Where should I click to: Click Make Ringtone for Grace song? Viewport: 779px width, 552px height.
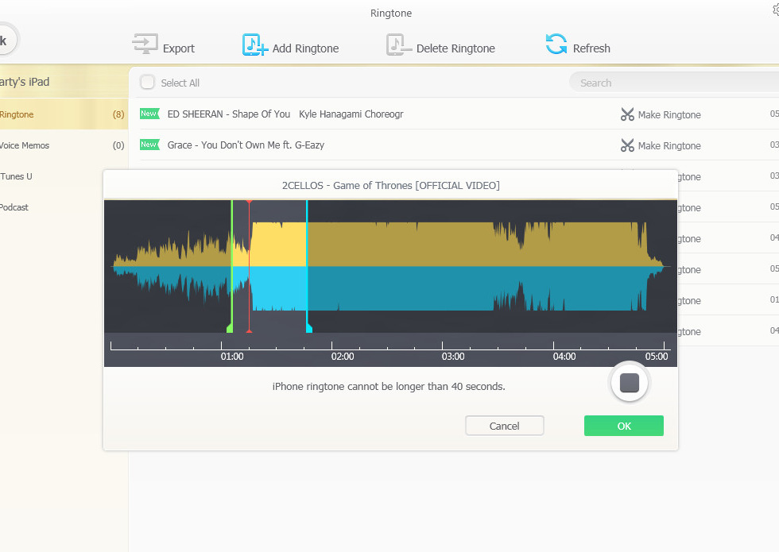(x=669, y=145)
